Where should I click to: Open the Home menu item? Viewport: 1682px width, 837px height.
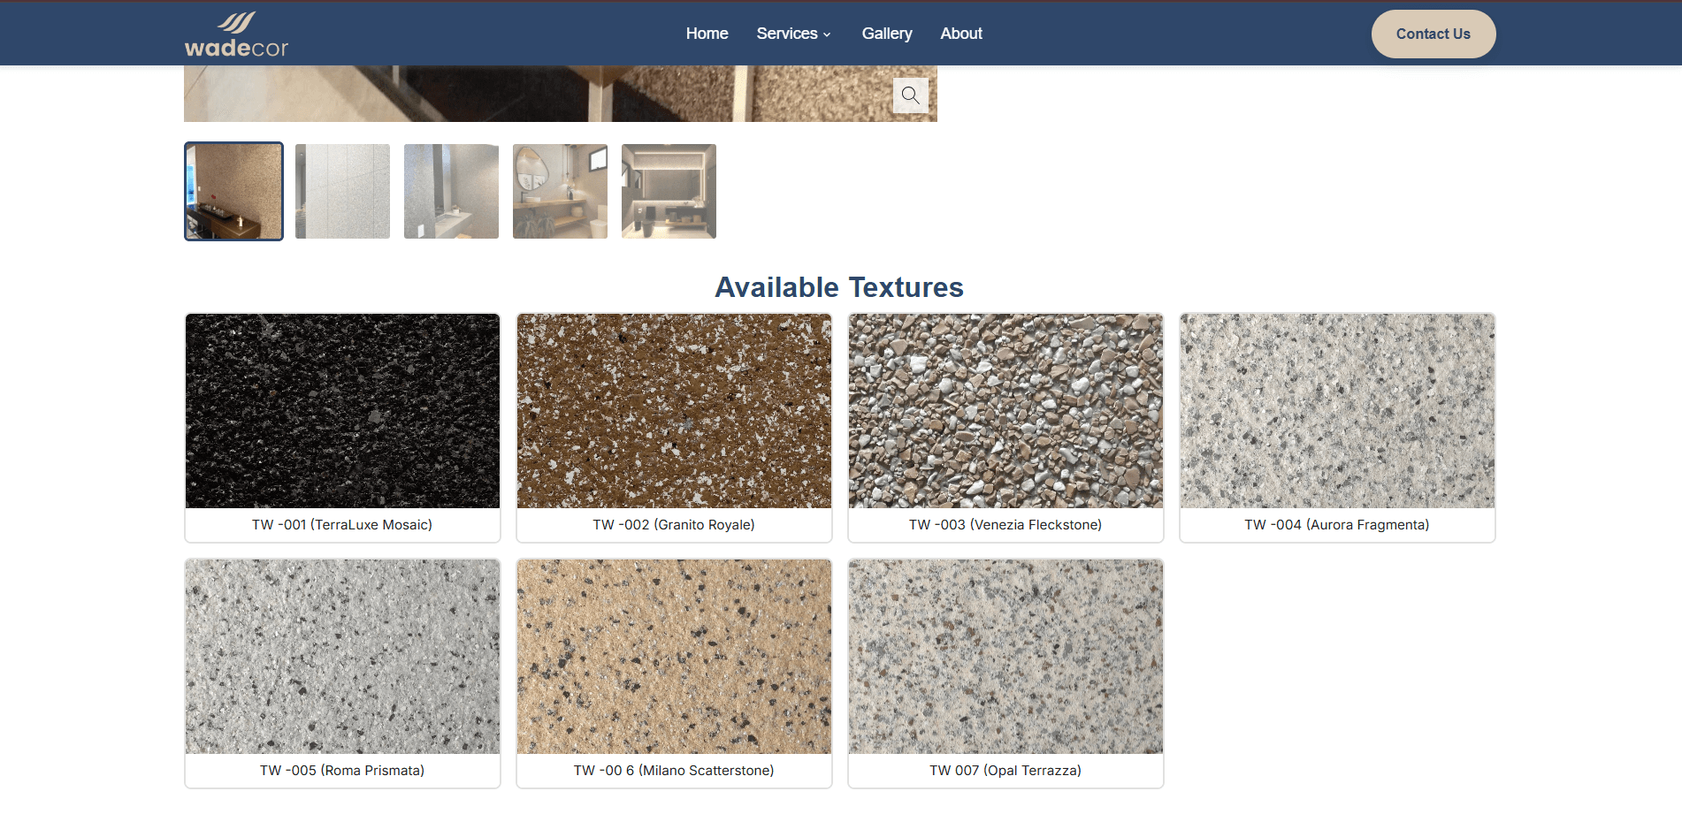click(707, 34)
